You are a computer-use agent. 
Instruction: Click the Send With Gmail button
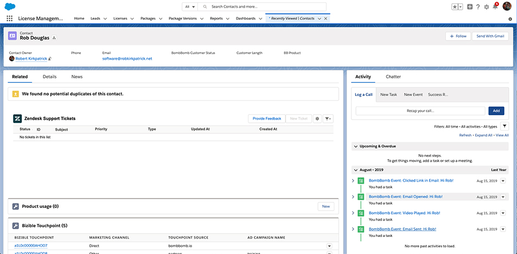(490, 36)
